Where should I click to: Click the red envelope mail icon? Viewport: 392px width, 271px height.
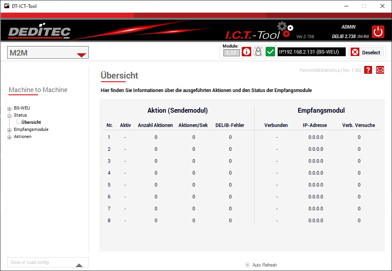tap(380, 70)
